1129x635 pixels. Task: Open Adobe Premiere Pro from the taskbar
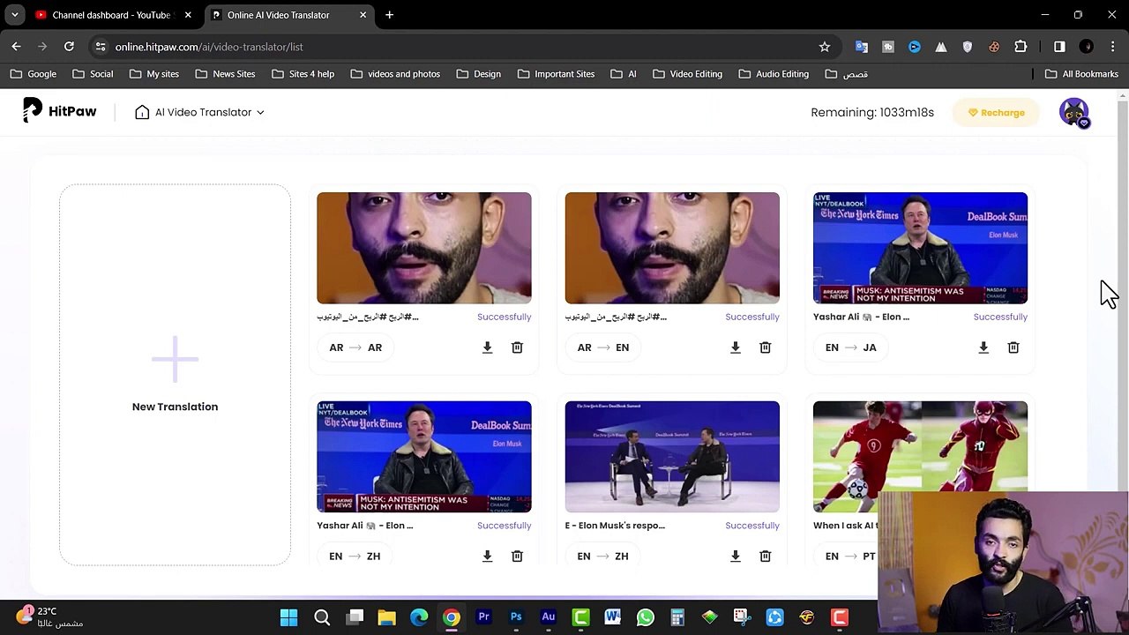[483, 617]
